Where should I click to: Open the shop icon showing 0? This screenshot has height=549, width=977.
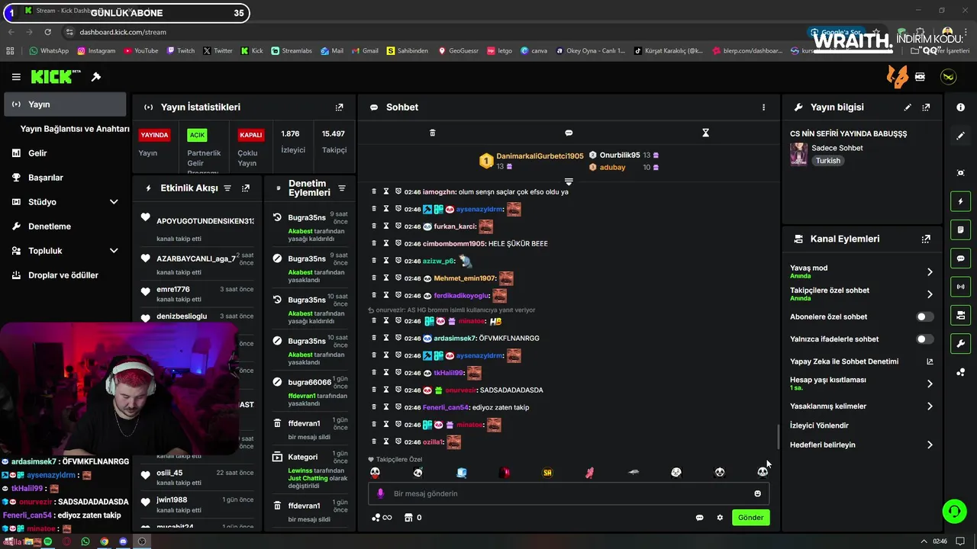point(413,518)
